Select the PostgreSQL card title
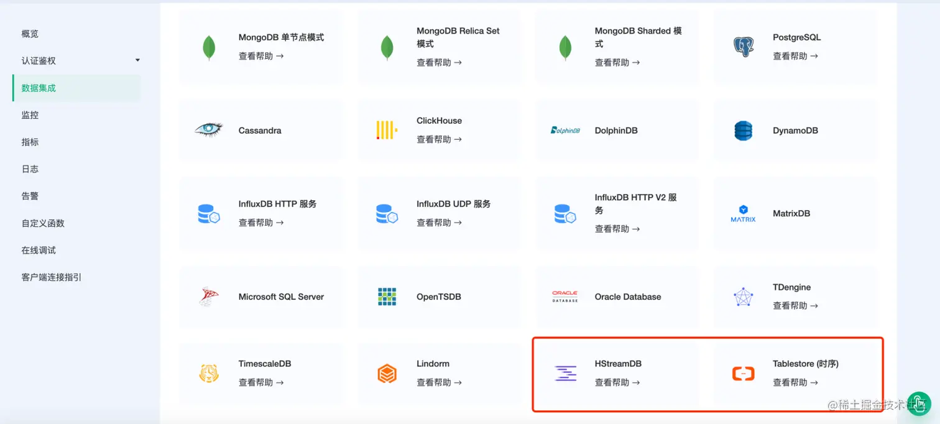 click(x=796, y=37)
